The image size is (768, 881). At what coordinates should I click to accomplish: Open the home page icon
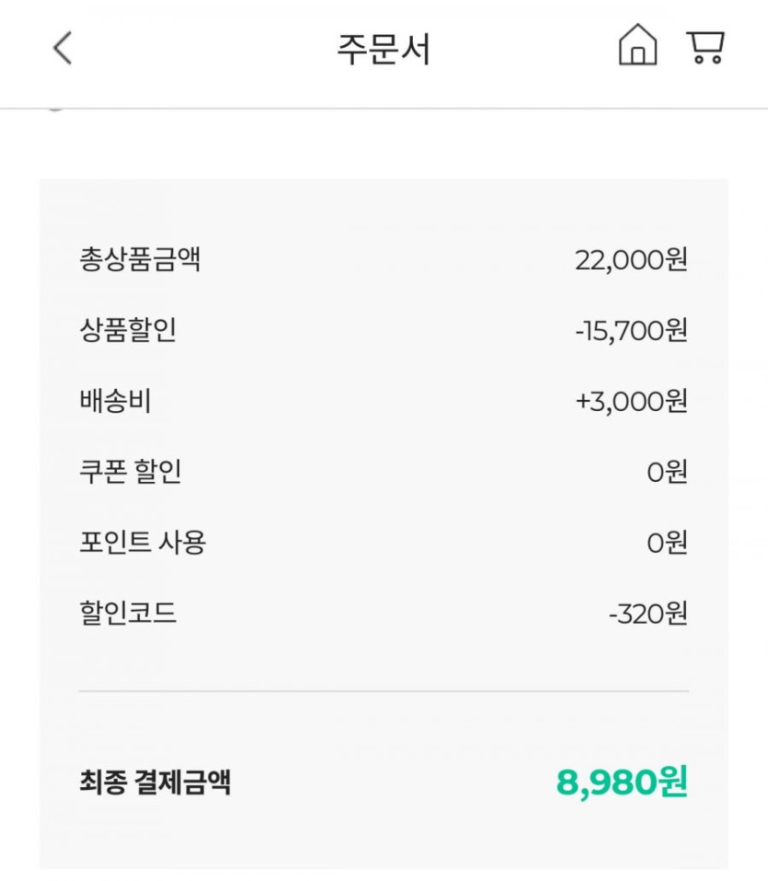pyautogui.click(x=637, y=46)
